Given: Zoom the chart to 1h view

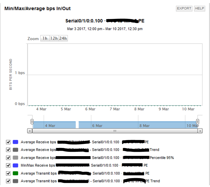Looking at the screenshot, I should (x=45, y=39).
